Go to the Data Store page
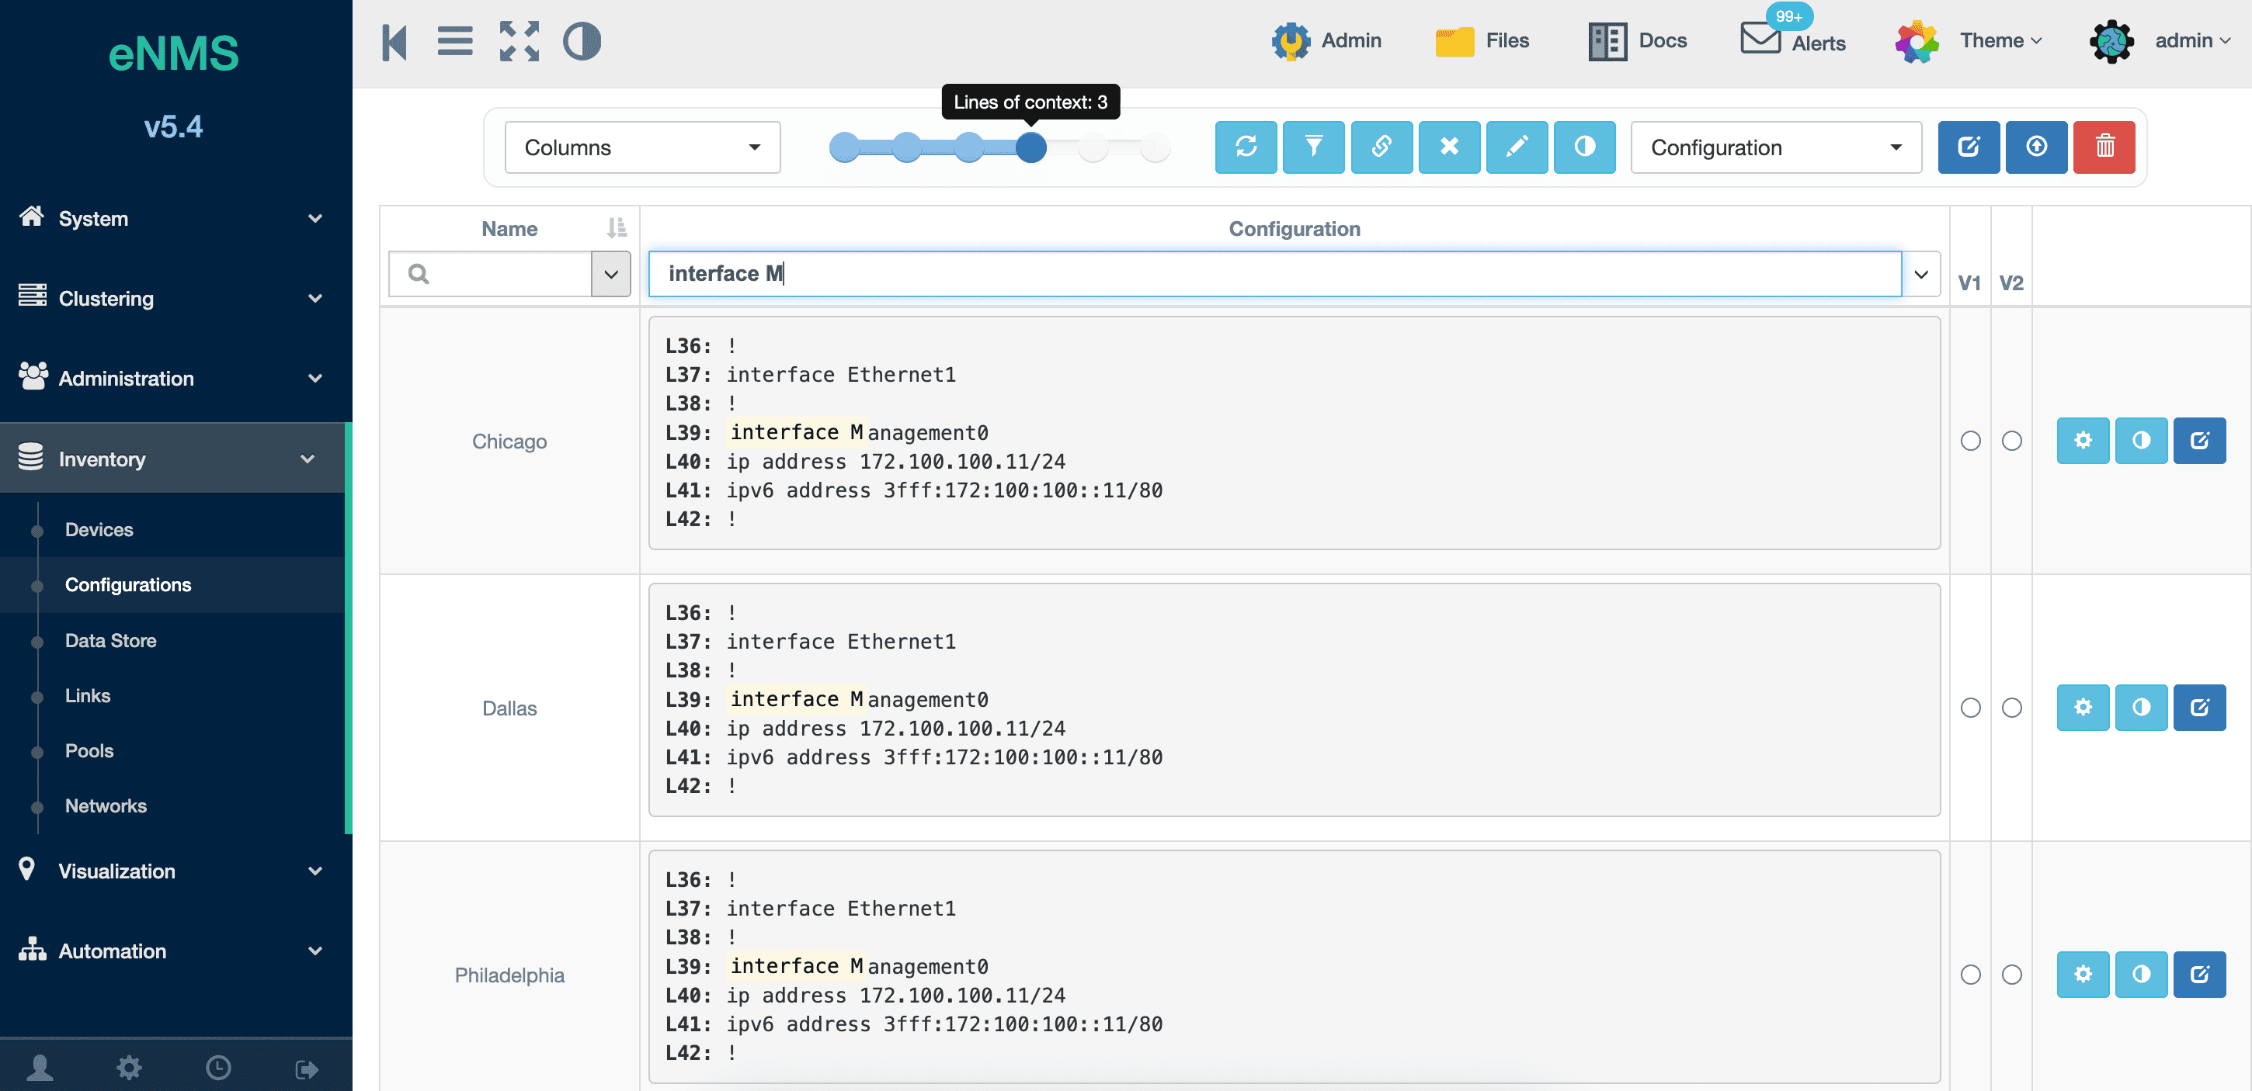This screenshot has height=1091, width=2252. [110, 640]
